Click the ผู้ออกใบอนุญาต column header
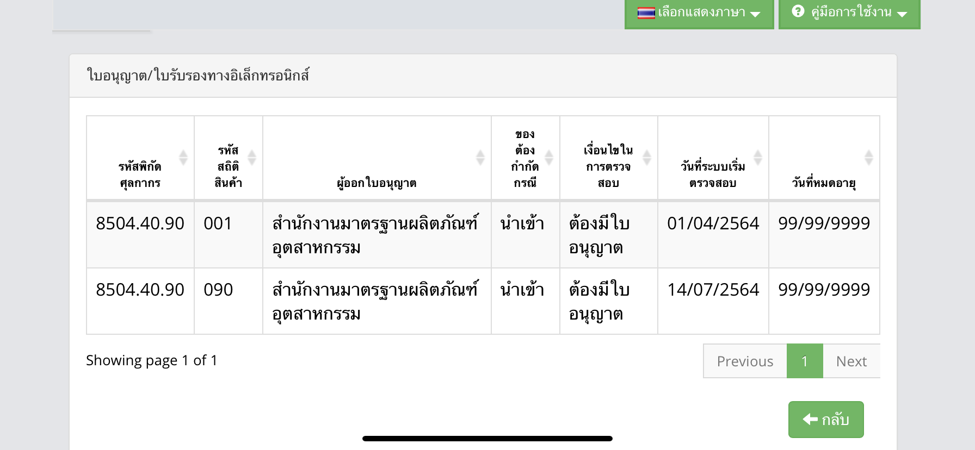The width and height of the screenshot is (975, 450). pyautogui.click(x=377, y=158)
